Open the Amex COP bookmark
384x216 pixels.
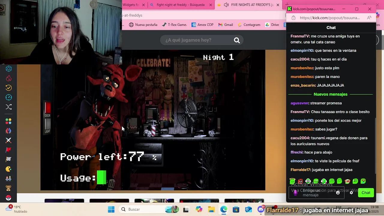202,25
